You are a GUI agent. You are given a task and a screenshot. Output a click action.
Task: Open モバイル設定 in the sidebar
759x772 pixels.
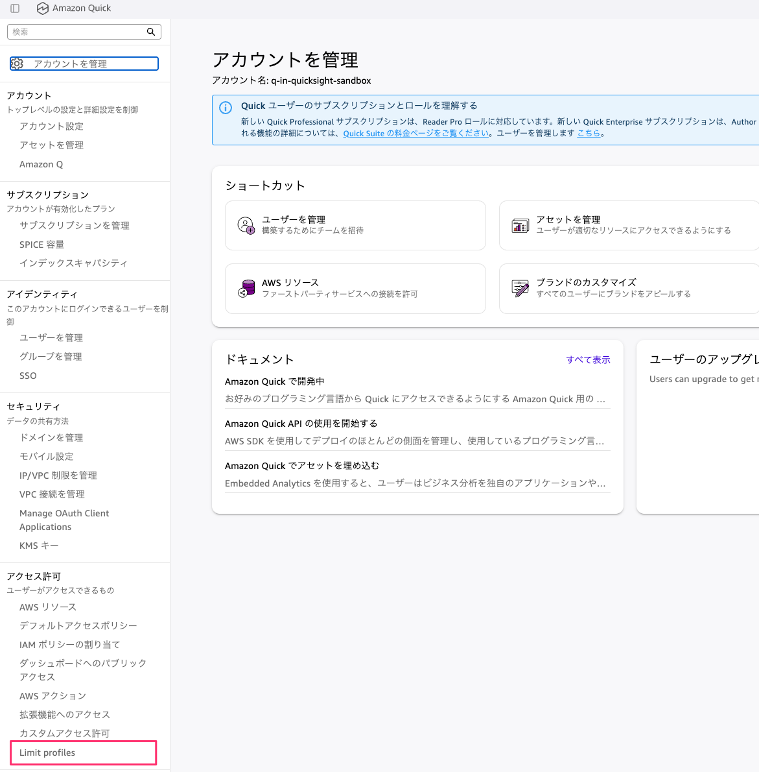tap(46, 457)
